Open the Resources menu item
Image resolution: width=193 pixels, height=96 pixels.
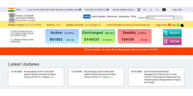[112, 16]
